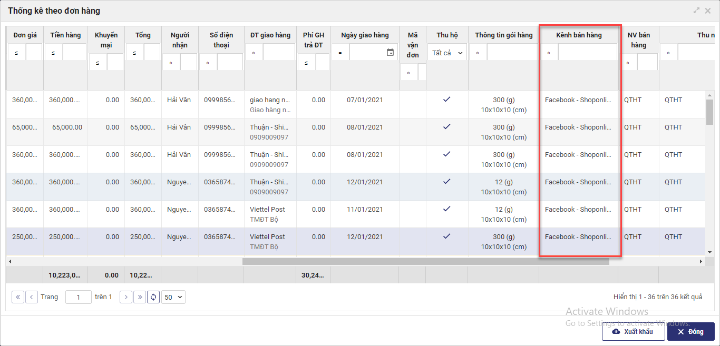Go to the first page of results

click(18, 297)
